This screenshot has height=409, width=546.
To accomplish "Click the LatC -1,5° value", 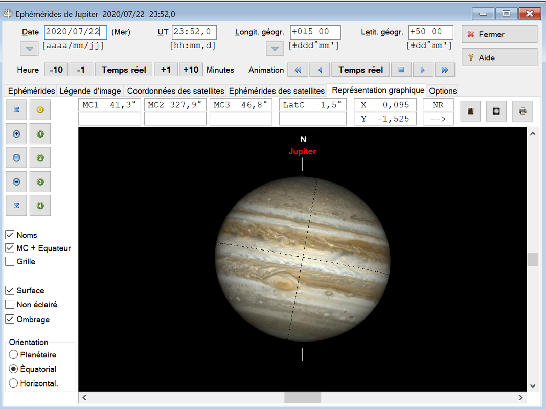I will [312, 105].
